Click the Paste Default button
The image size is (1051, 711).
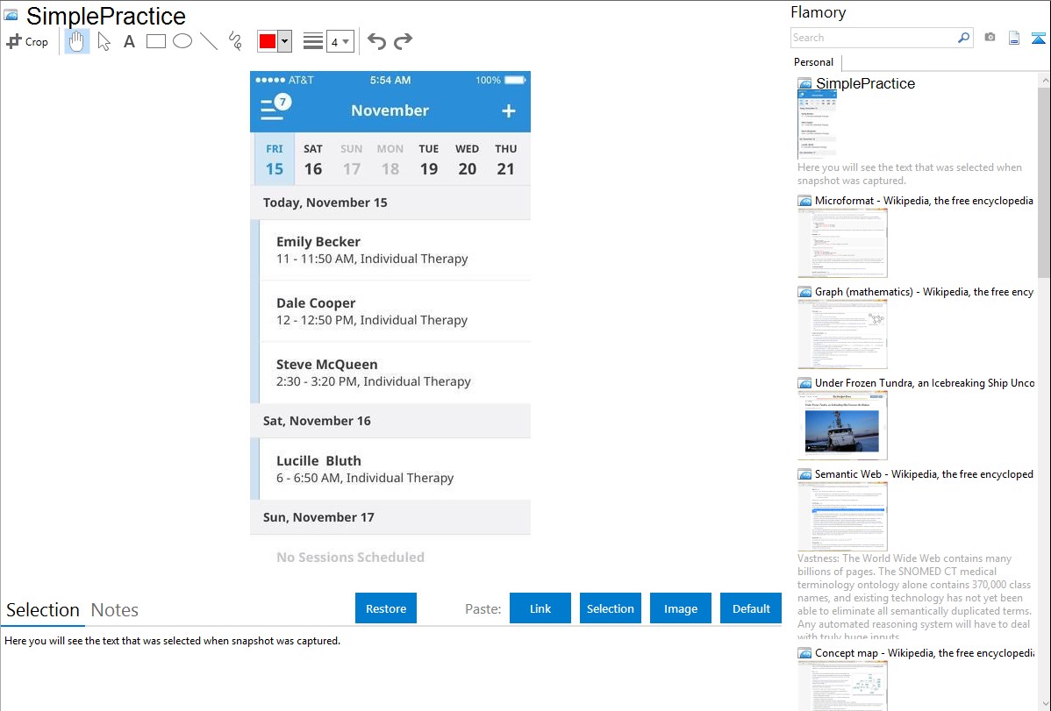[x=751, y=608]
